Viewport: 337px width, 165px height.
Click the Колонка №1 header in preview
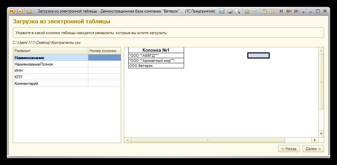[156, 50]
